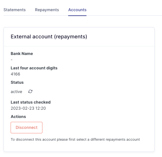Click the Bank Name field label
Image resolution: width=162 pixels, height=157 pixels.
point(22,54)
